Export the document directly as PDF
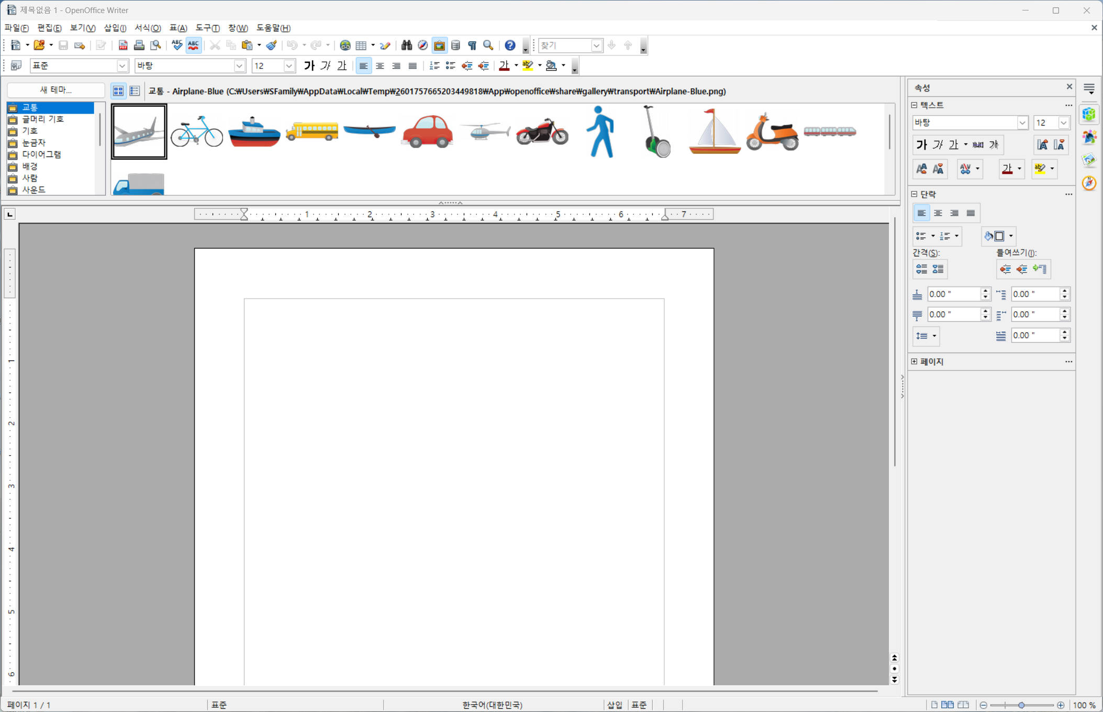The image size is (1103, 712). [x=123, y=46]
